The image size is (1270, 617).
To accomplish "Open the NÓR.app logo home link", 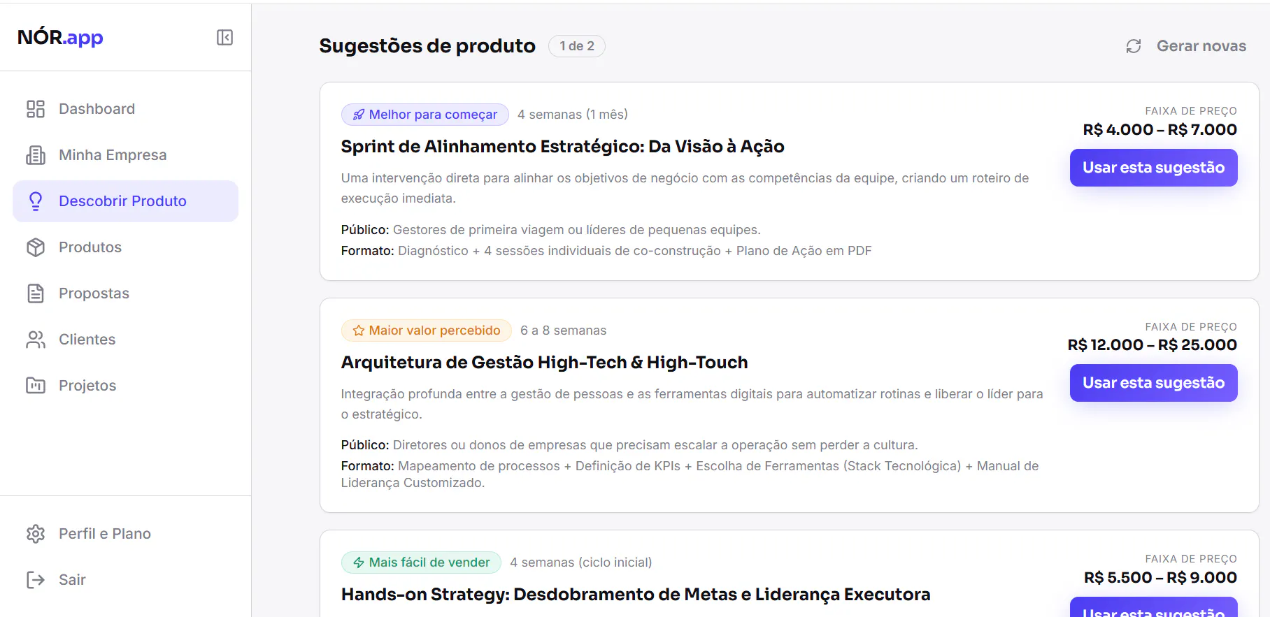I will point(60,37).
